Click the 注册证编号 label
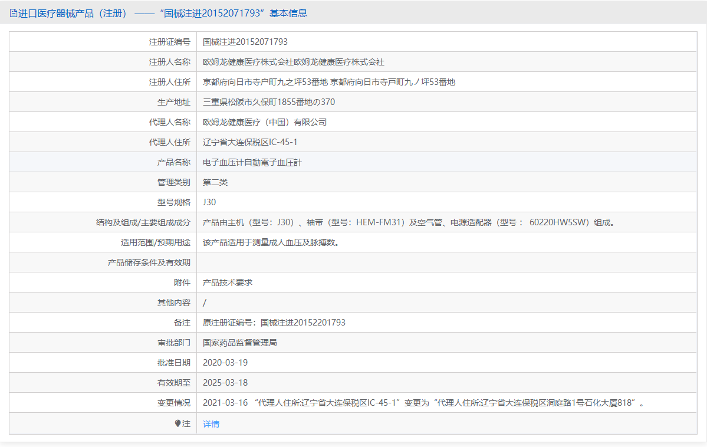This screenshot has height=447, width=707. click(x=170, y=42)
